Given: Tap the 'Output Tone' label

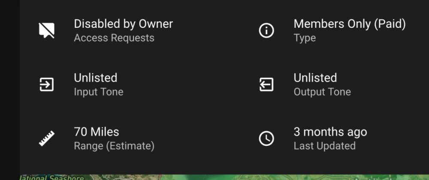Looking at the screenshot, I should point(322,92).
